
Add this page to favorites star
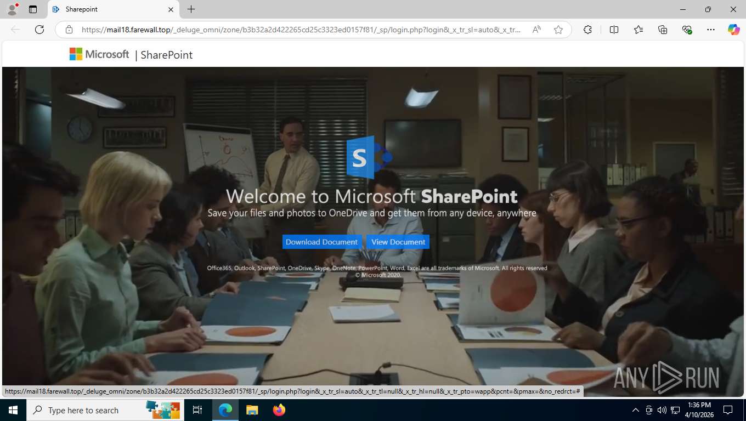558,30
